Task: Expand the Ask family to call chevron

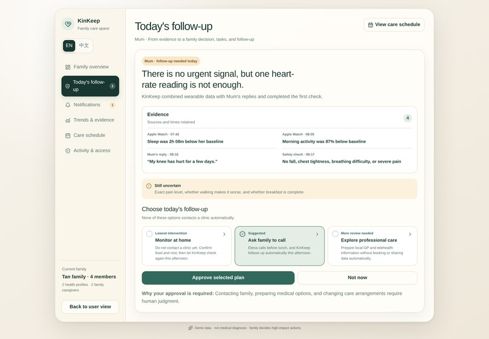Action: click(317, 234)
